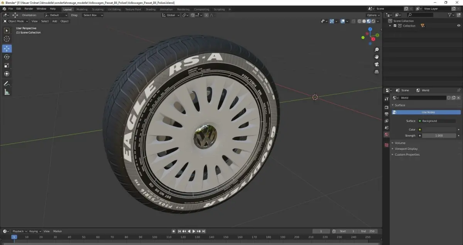The height and width of the screenshot is (245, 463).
Task: Pin the properties editor context
Action: [458, 90]
